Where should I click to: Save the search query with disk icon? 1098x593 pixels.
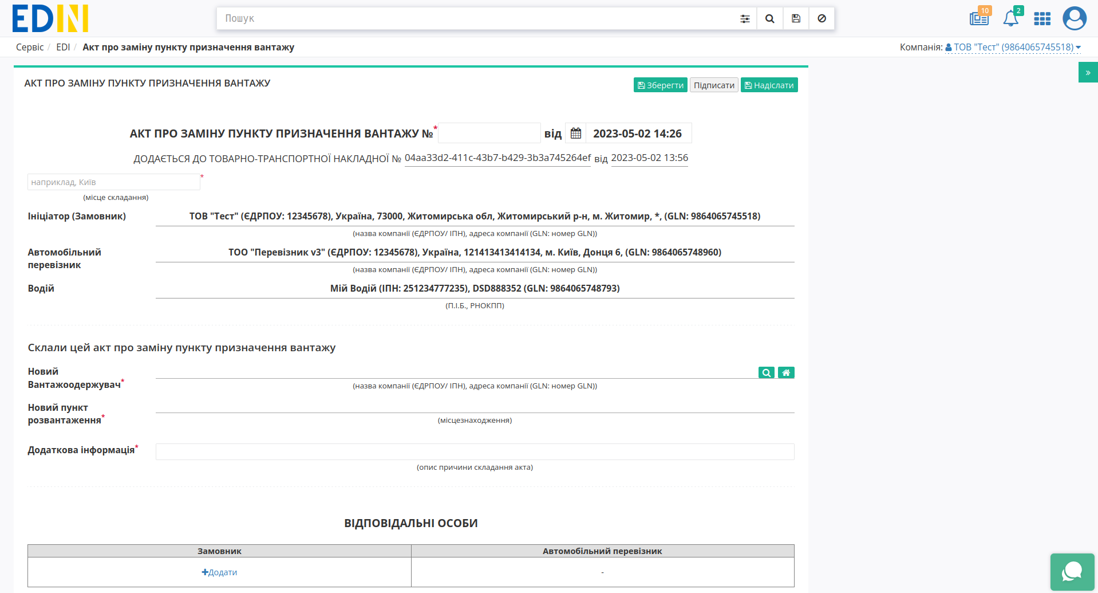tap(796, 18)
